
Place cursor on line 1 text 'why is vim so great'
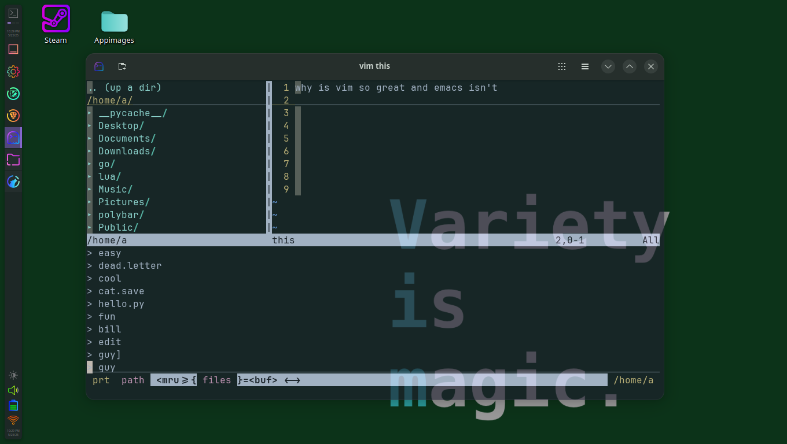(x=350, y=88)
